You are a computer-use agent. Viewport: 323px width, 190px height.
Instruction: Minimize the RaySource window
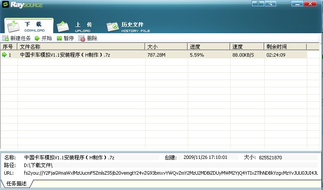point(297,4)
